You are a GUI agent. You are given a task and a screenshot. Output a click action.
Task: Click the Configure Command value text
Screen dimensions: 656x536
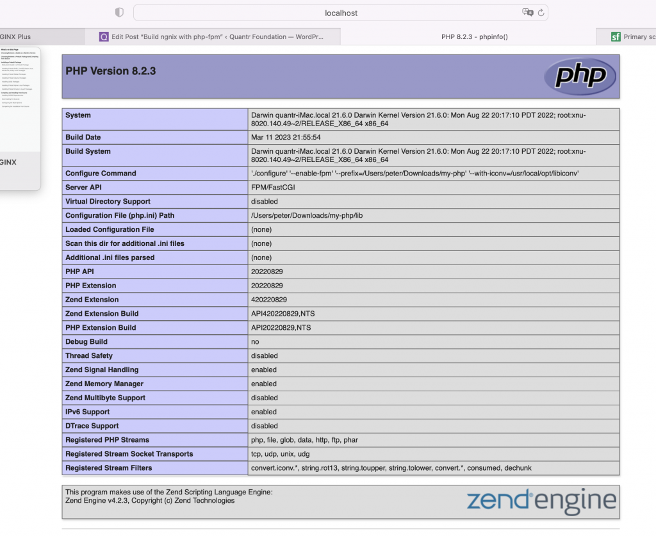[x=414, y=173]
